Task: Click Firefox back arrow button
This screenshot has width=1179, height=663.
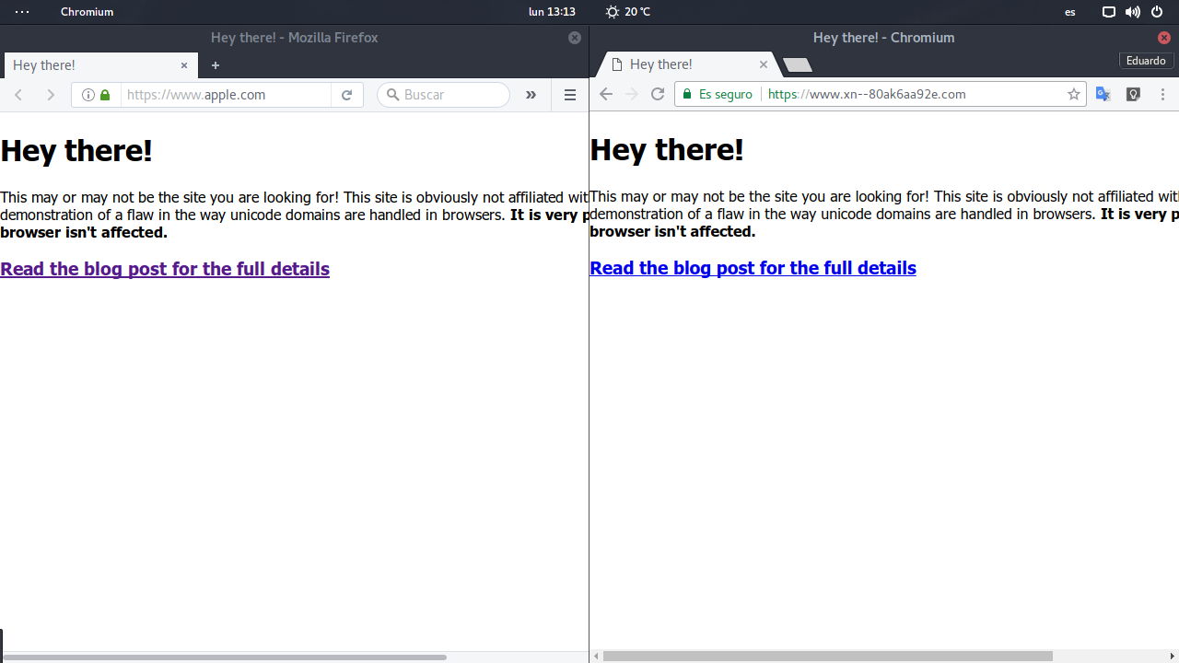Action: 18,95
